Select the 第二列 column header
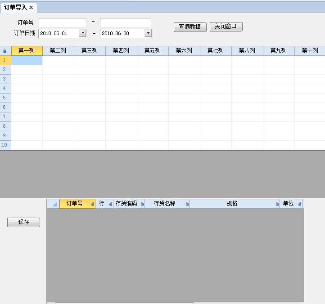 click(58, 51)
